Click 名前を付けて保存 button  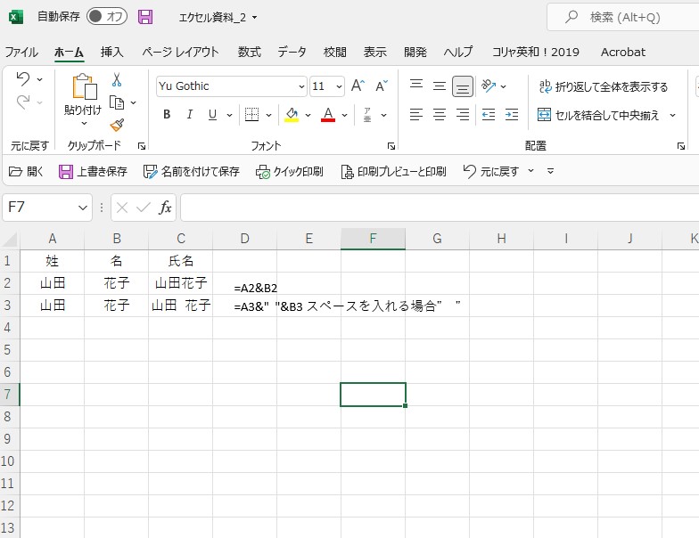[x=191, y=171]
